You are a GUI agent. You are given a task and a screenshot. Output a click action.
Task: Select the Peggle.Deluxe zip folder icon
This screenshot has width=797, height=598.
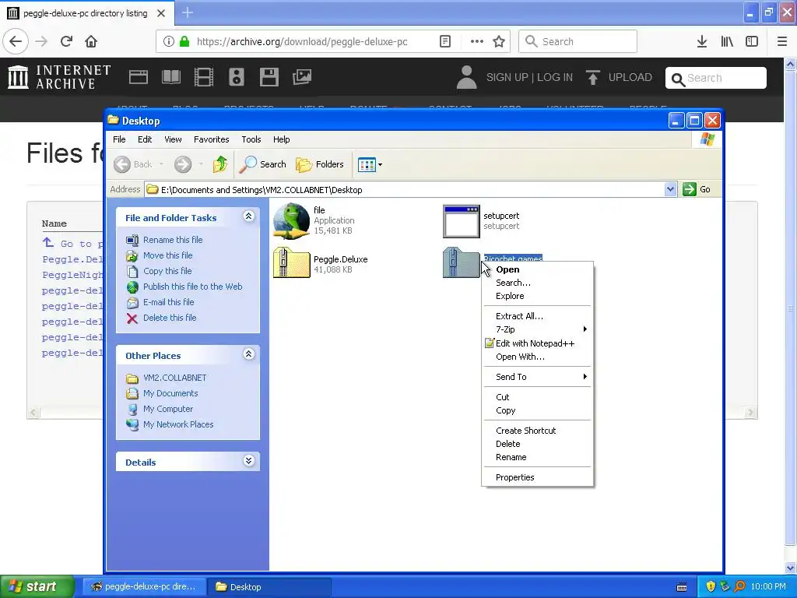(x=291, y=263)
